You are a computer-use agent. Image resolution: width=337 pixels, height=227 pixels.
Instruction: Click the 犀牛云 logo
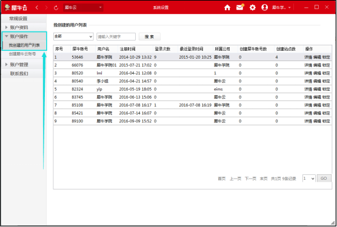pyautogui.click(x=16, y=7)
